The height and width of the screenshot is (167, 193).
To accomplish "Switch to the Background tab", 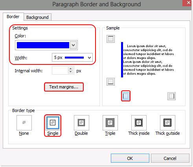I will 37,17.
